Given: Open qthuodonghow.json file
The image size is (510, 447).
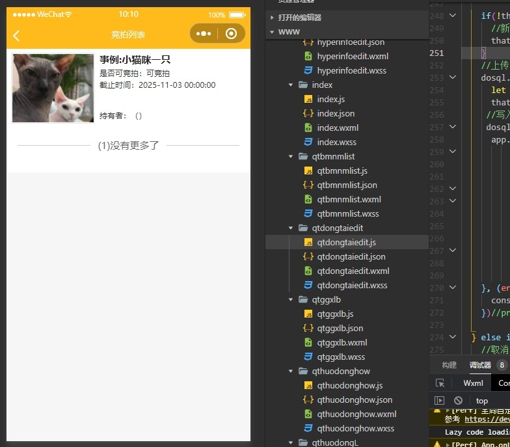Looking at the screenshot, I should pyautogui.click(x=355, y=400).
